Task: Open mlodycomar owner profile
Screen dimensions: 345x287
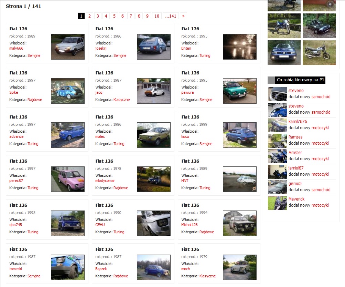Action: click(105, 181)
